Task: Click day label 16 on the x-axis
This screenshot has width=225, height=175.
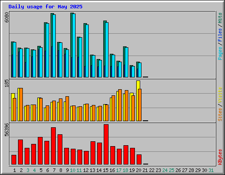Action: click(x=112, y=170)
